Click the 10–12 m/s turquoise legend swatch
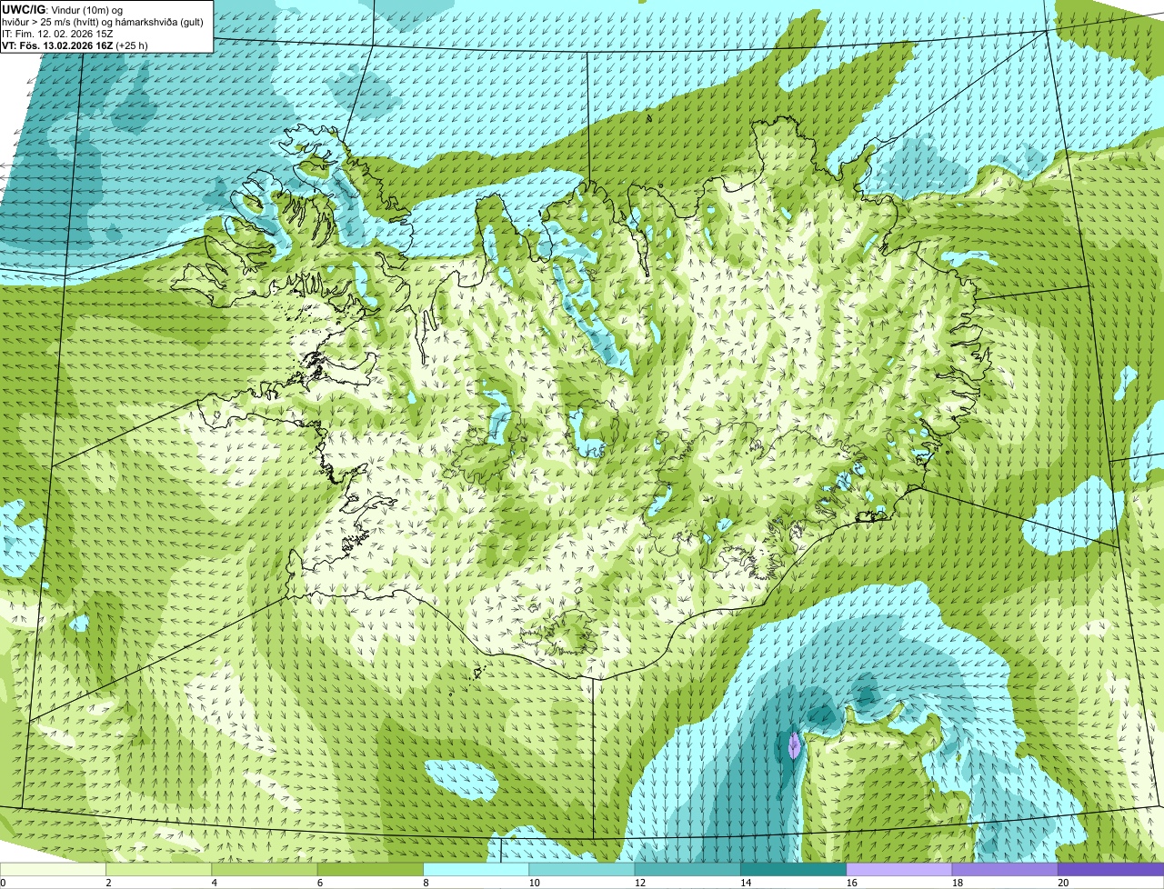This screenshot has width=1164, height=889. (582, 870)
